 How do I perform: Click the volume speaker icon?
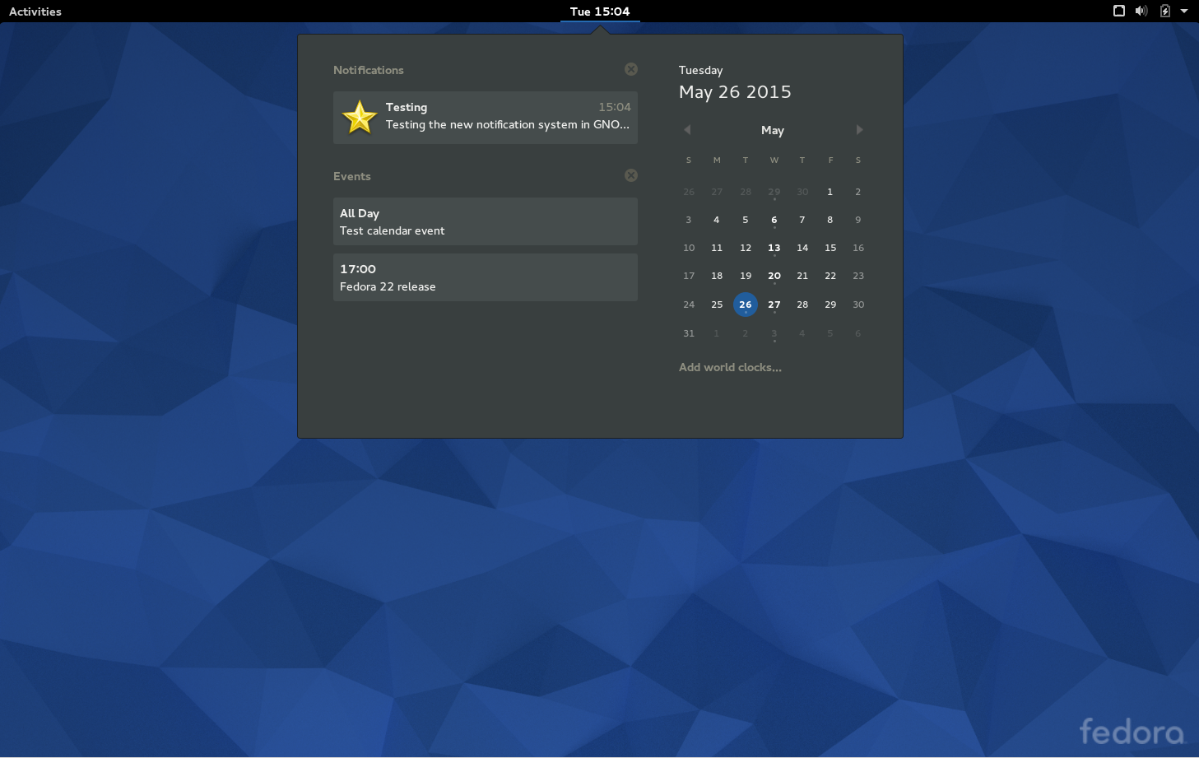(1141, 11)
